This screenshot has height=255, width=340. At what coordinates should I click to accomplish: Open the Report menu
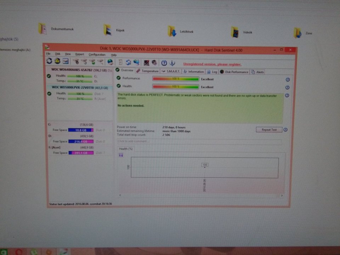coord(80,54)
